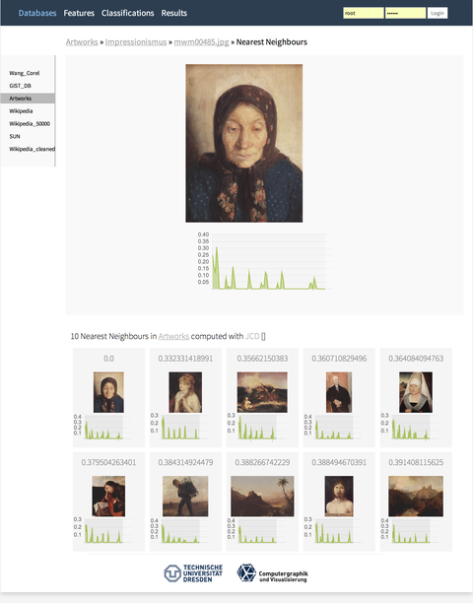Image resolution: width=473 pixels, height=603 pixels.
Task: Open the thumbnail with distance 0.379504263401
Action: click(108, 496)
